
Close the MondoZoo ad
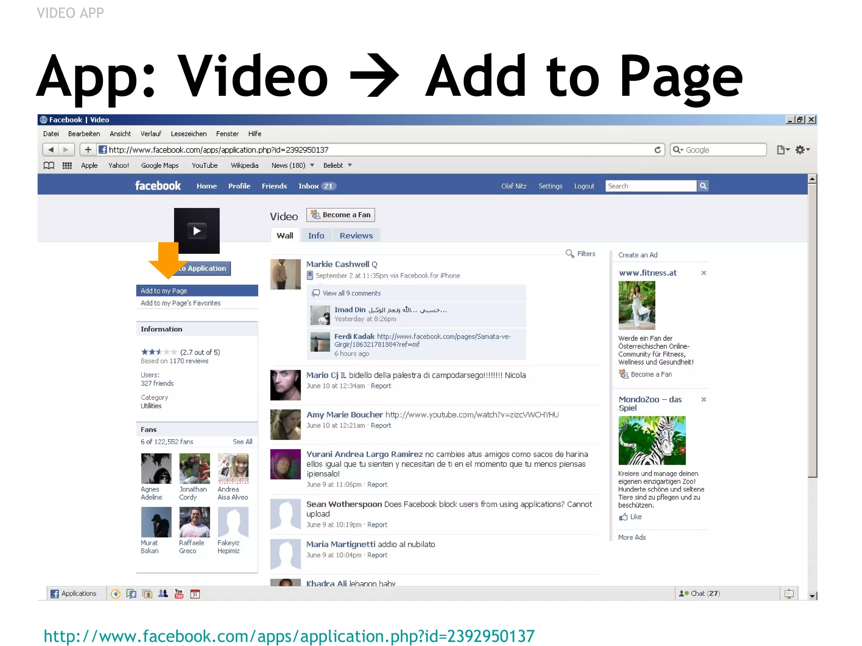tap(703, 400)
